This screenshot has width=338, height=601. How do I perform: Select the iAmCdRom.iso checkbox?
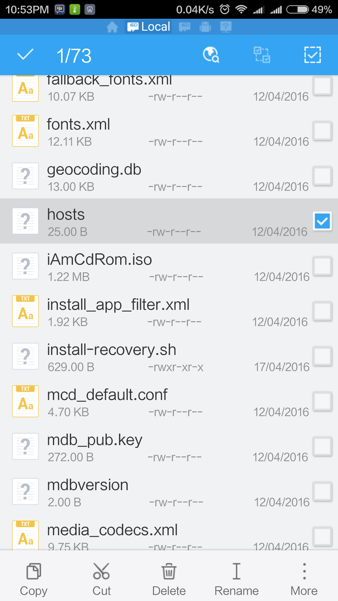point(322,266)
